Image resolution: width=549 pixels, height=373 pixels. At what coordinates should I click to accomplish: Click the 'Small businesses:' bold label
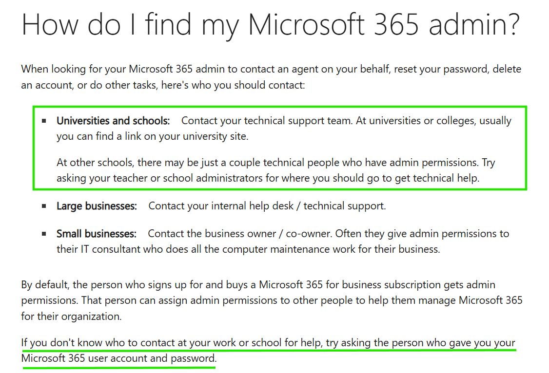[96, 234]
